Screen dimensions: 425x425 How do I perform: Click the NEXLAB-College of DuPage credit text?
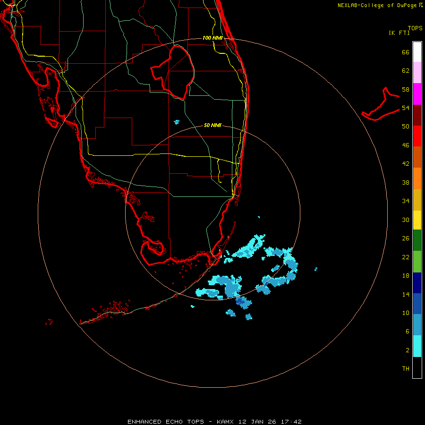click(380, 5)
